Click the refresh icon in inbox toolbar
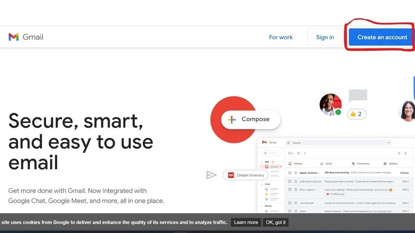415x233 pixels. tap(298, 153)
